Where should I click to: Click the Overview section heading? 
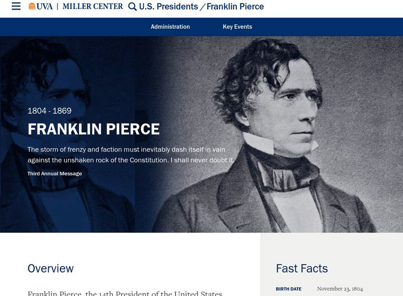(x=50, y=268)
